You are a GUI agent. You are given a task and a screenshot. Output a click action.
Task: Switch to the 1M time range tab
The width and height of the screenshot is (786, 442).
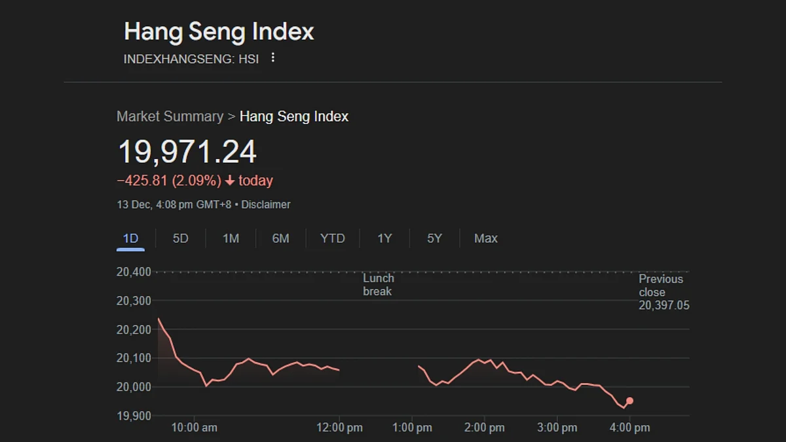[x=231, y=238]
